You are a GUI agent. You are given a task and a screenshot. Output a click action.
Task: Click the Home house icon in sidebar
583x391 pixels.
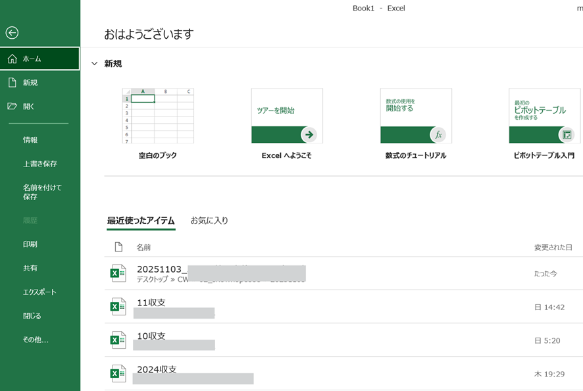pyautogui.click(x=12, y=59)
